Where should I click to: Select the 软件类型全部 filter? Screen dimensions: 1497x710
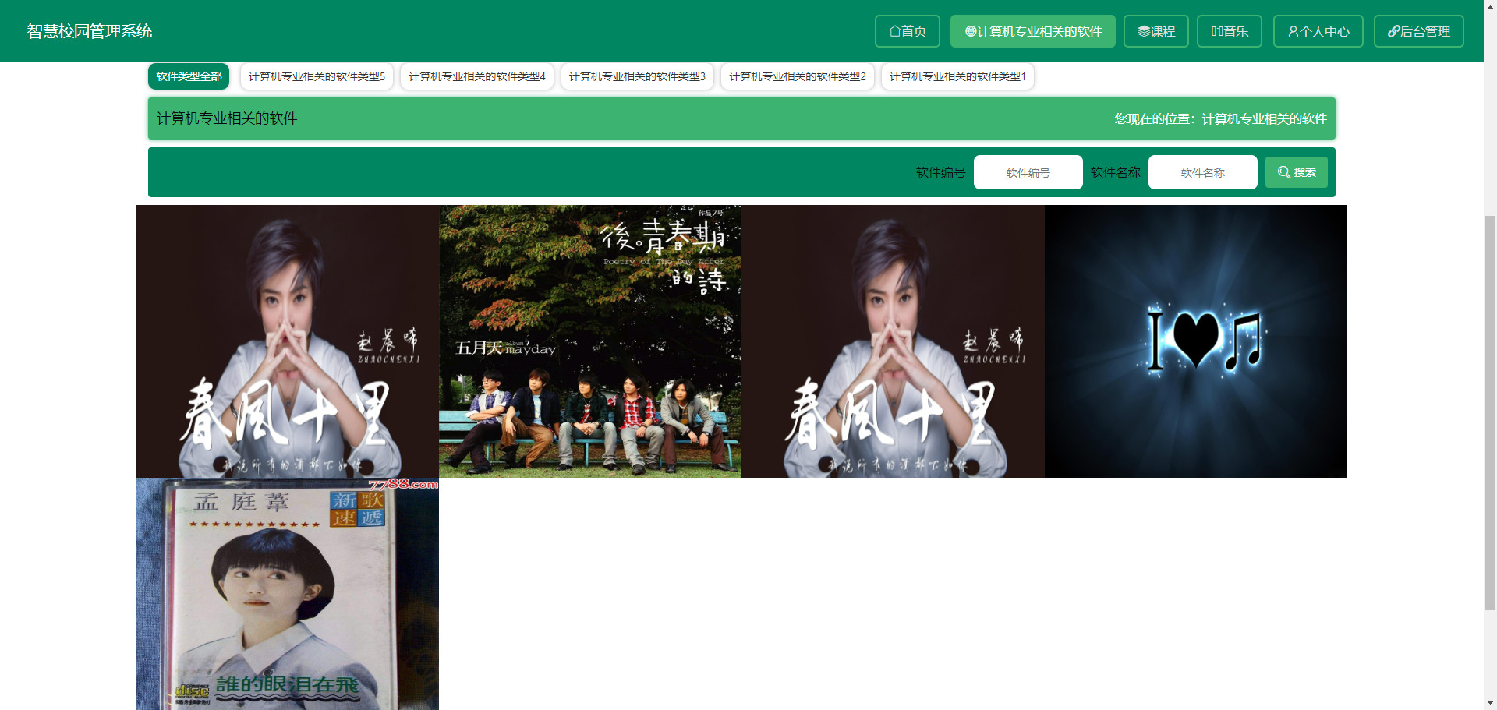pos(189,76)
